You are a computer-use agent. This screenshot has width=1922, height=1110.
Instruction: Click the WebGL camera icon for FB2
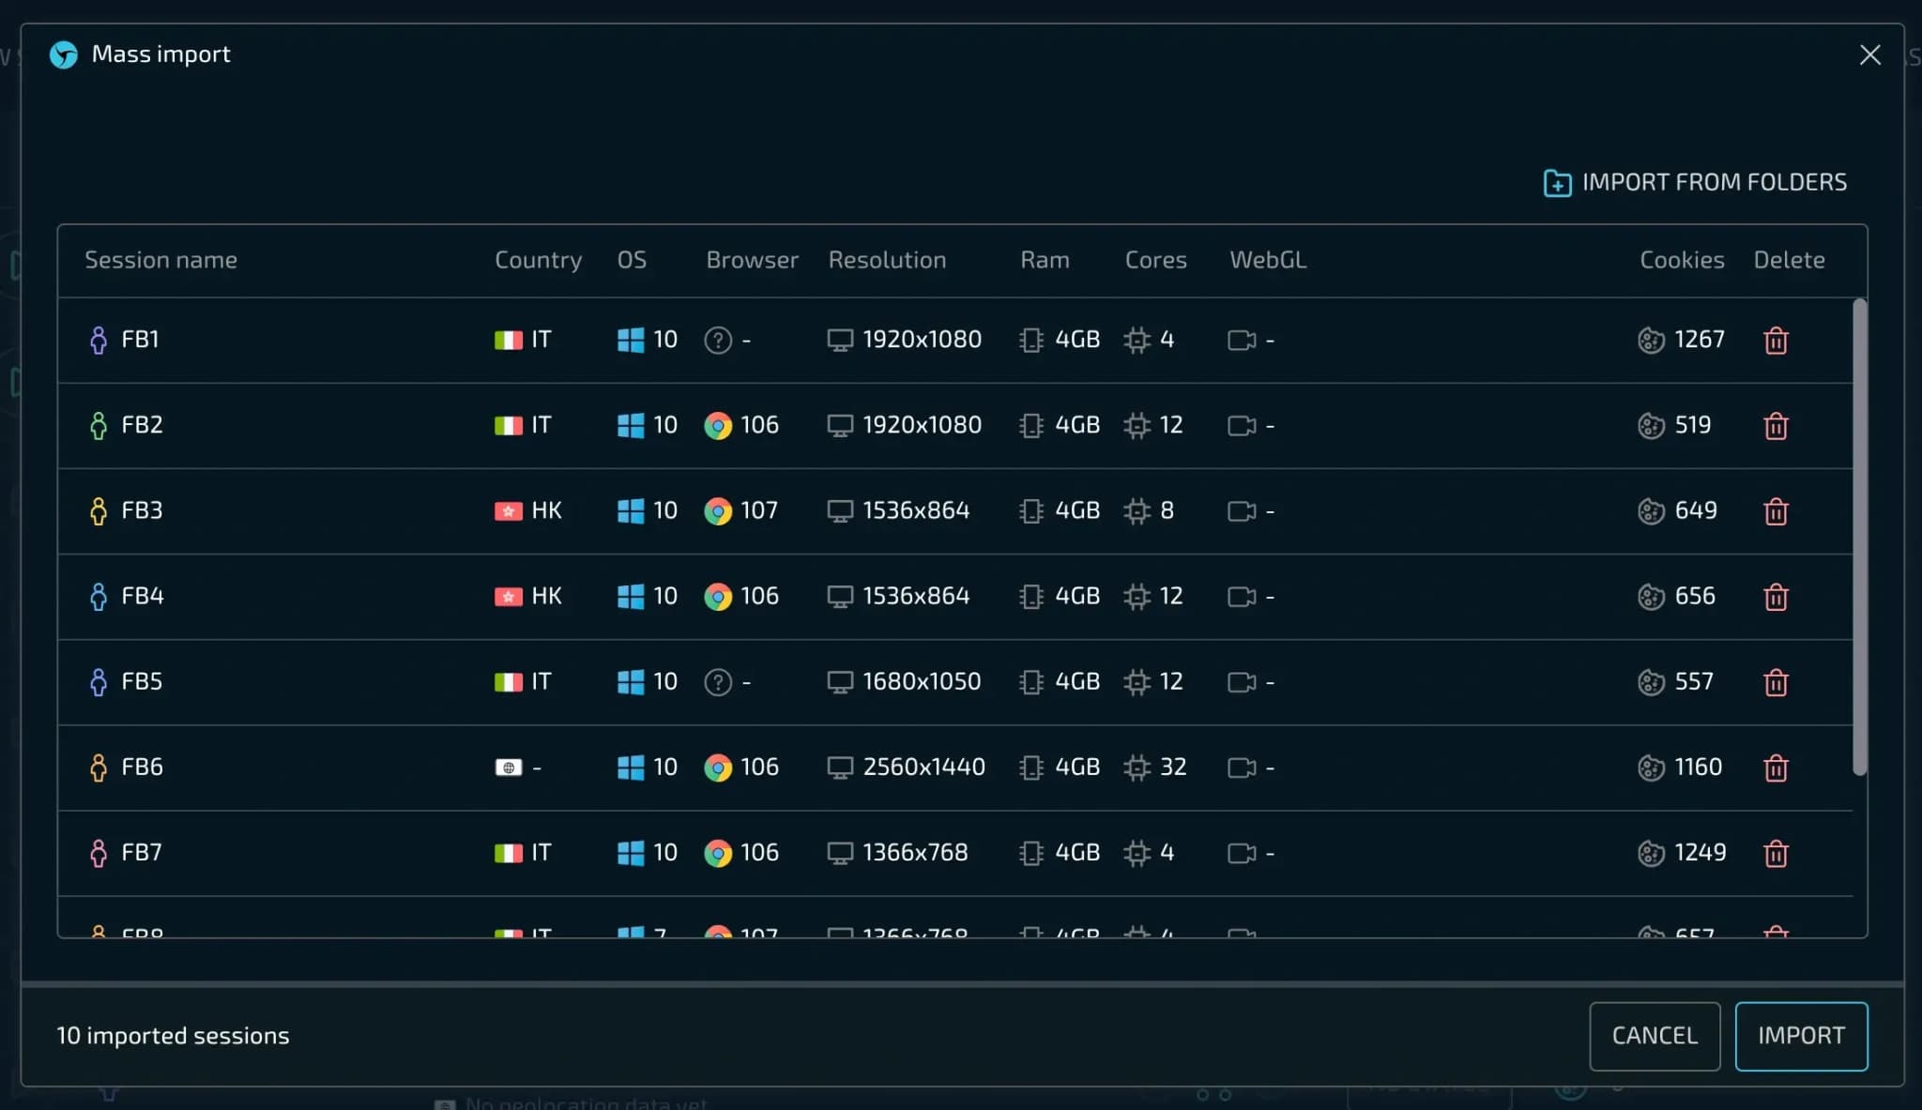[1242, 426]
